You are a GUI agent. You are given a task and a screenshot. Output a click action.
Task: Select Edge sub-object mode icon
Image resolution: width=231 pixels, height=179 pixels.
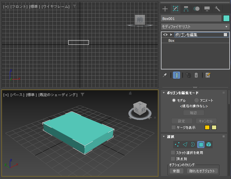click(x=185, y=145)
